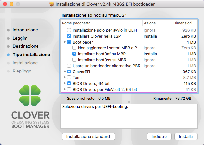Expand the Temi disclosure triangle
Image resolution: width=204 pixels, height=145 pixels.
pos(64,77)
